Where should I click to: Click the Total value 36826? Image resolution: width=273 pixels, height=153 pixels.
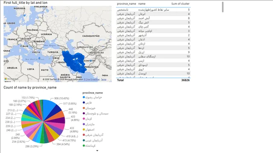(x=185, y=80)
